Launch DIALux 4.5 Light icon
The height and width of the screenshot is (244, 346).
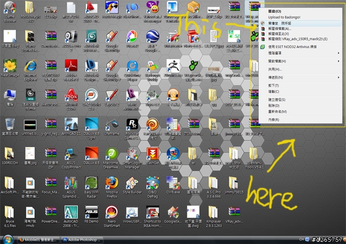click(x=91, y=129)
